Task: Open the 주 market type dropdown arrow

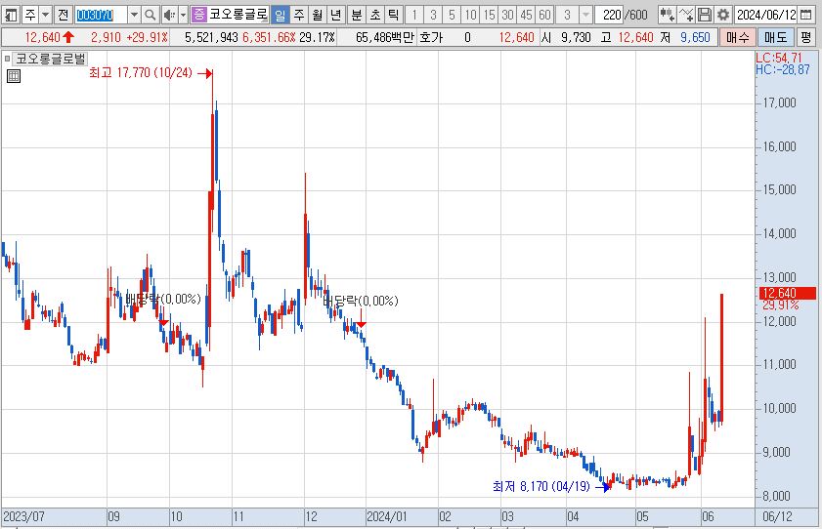Action: coord(45,15)
